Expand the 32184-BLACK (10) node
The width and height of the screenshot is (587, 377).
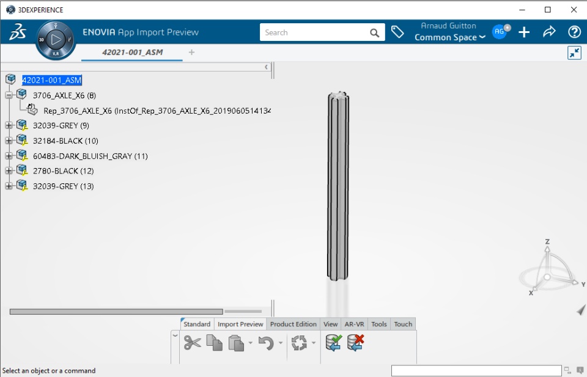pyautogui.click(x=9, y=141)
